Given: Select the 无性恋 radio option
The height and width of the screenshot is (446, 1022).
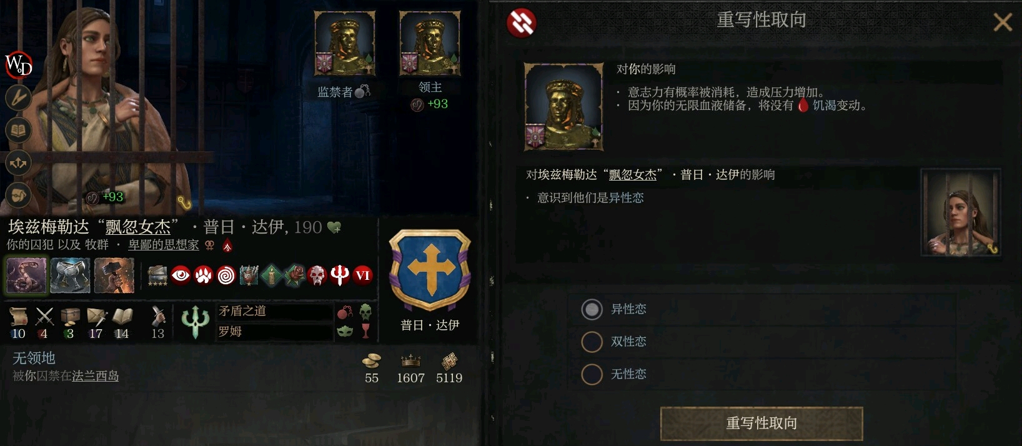Looking at the screenshot, I should [x=592, y=374].
